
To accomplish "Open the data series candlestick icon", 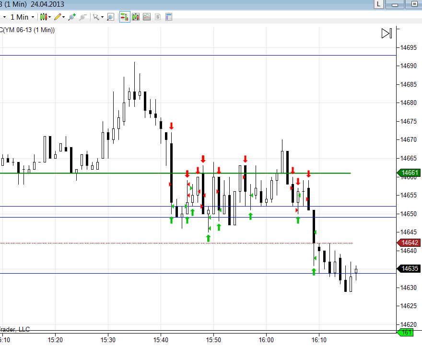I will (x=136, y=17).
